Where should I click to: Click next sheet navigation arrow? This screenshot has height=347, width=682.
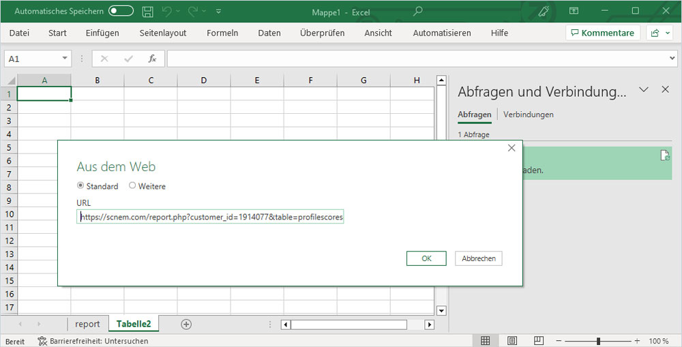coord(39,324)
